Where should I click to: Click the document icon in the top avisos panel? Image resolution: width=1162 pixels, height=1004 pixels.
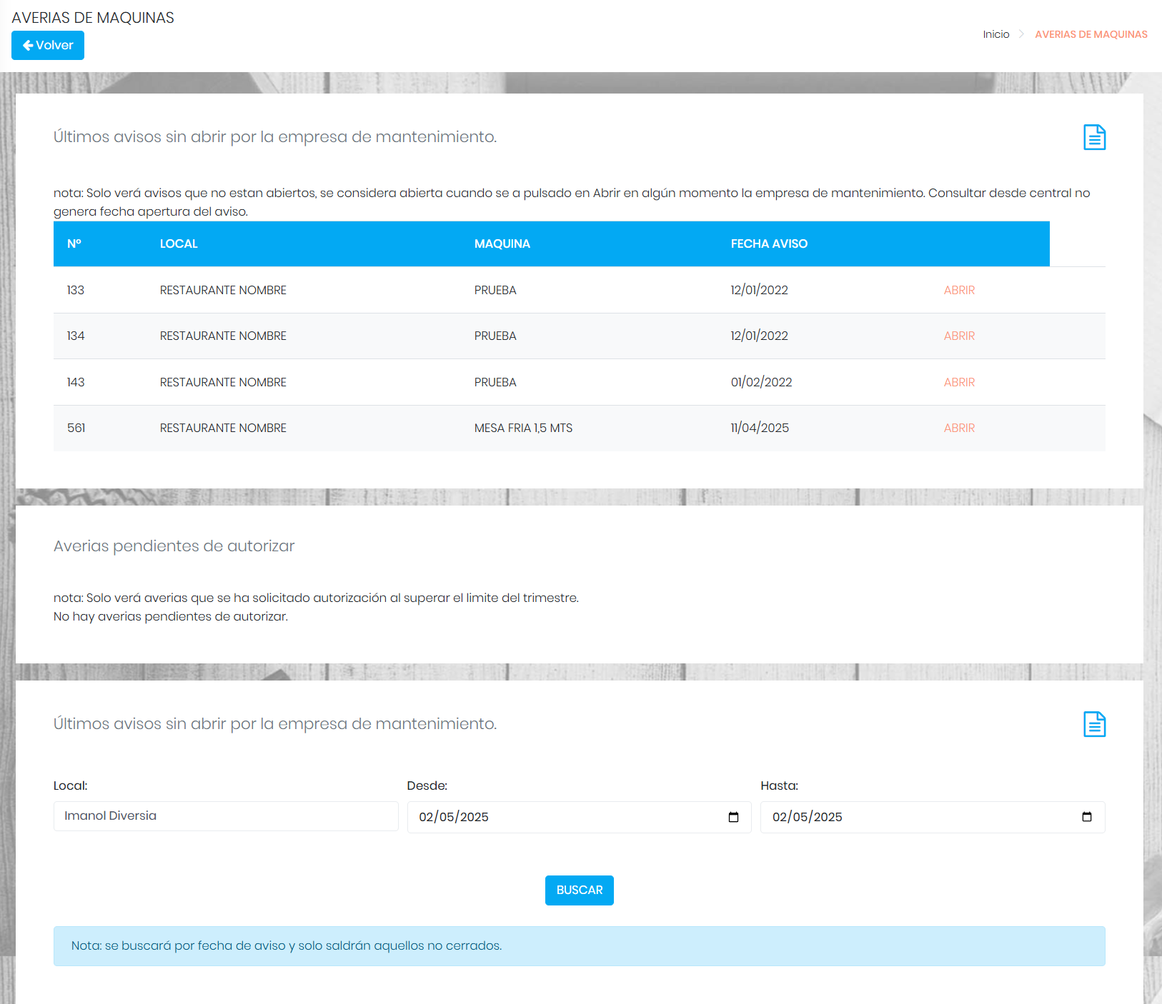pyautogui.click(x=1094, y=137)
